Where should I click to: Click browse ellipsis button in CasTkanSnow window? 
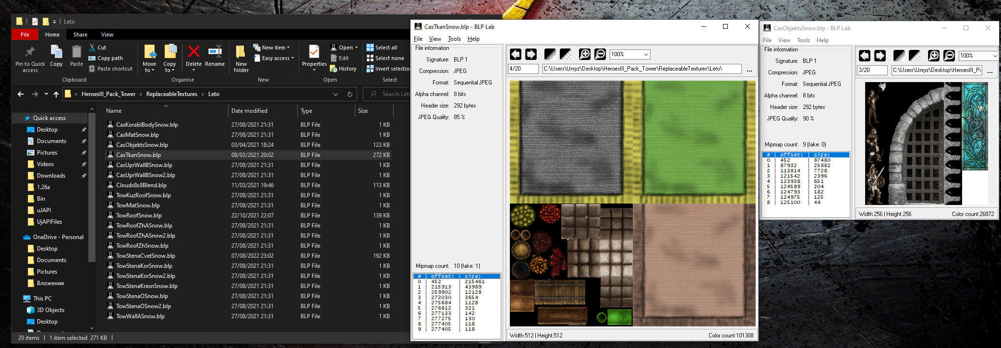(749, 70)
